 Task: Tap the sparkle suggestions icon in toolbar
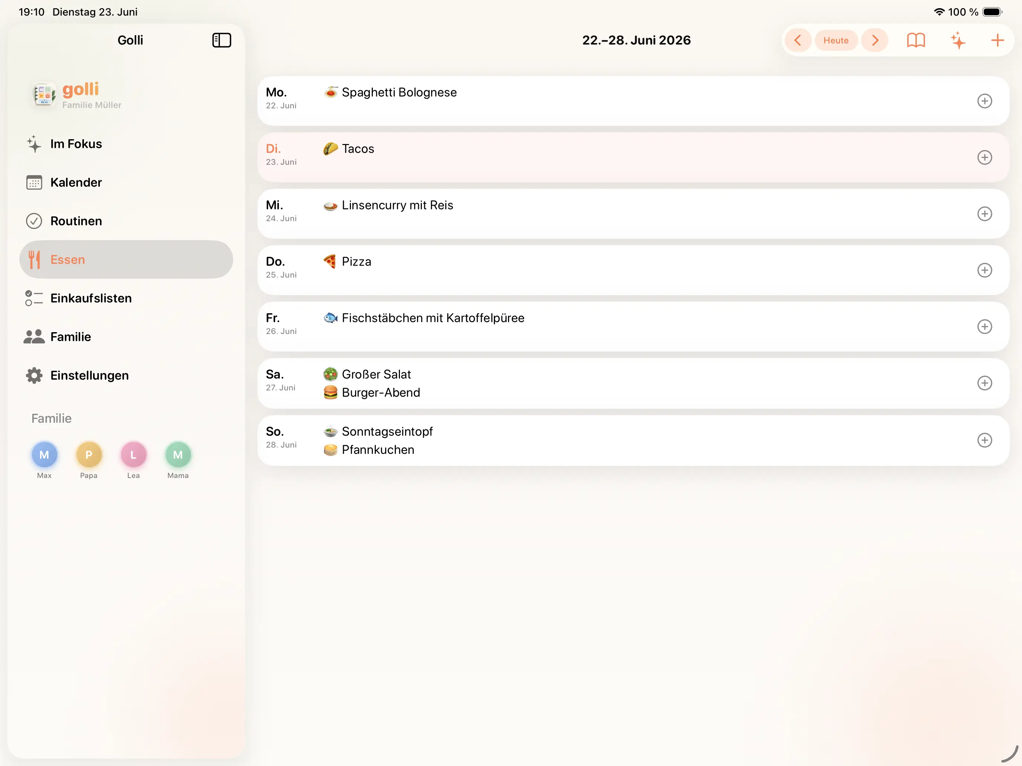[x=958, y=40]
